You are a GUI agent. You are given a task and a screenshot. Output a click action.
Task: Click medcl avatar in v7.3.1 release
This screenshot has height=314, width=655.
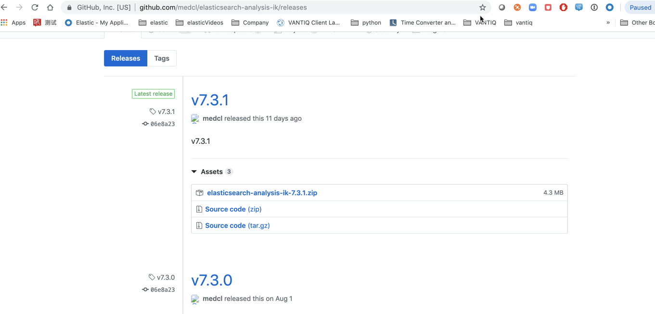pos(195,119)
